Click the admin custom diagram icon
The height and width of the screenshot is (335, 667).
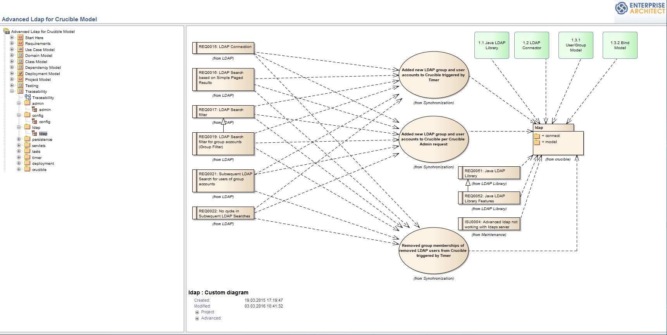[34, 109]
